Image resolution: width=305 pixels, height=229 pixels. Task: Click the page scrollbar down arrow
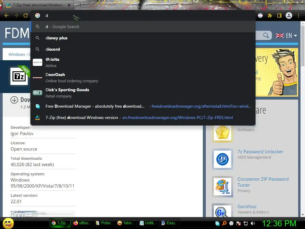(x=303, y=215)
